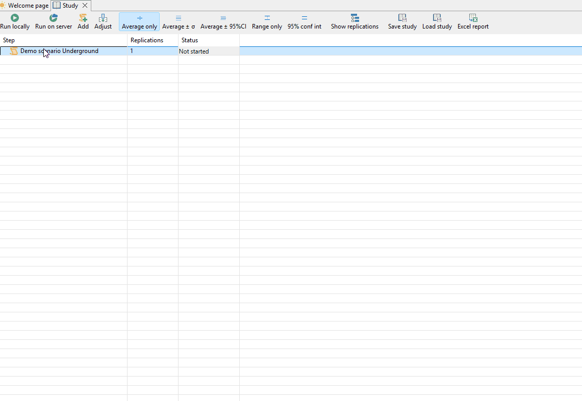Switch to the Welcome page tab
The image size is (582, 401).
25,6
